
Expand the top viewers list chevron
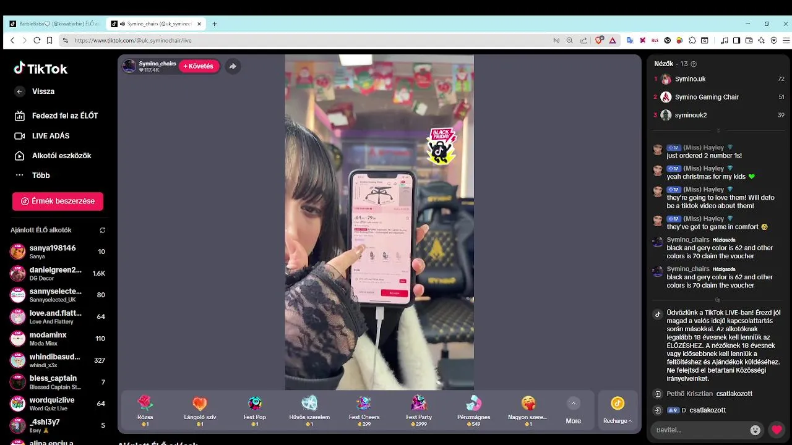718,131
